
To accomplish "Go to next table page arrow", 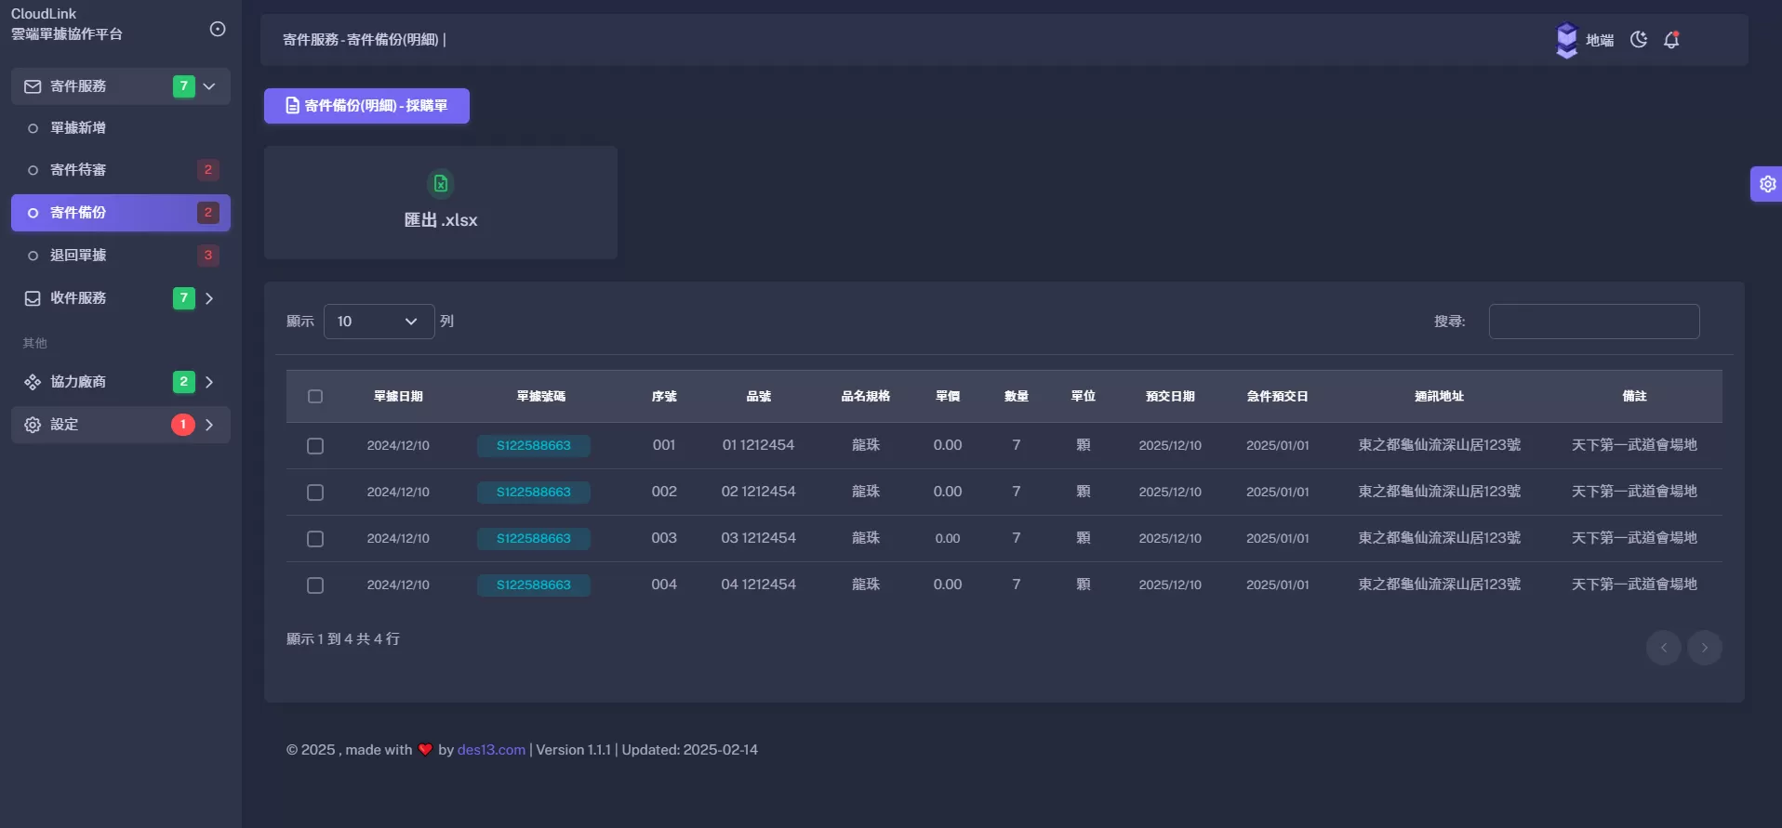I will tap(1704, 648).
